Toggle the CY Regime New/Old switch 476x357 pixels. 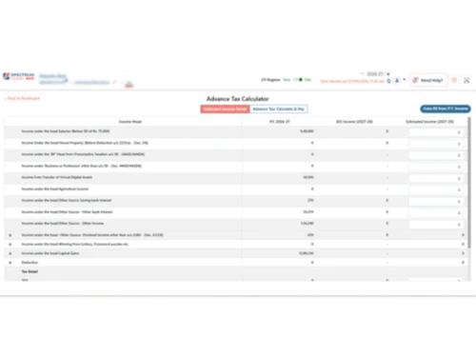pyautogui.click(x=298, y=80)
